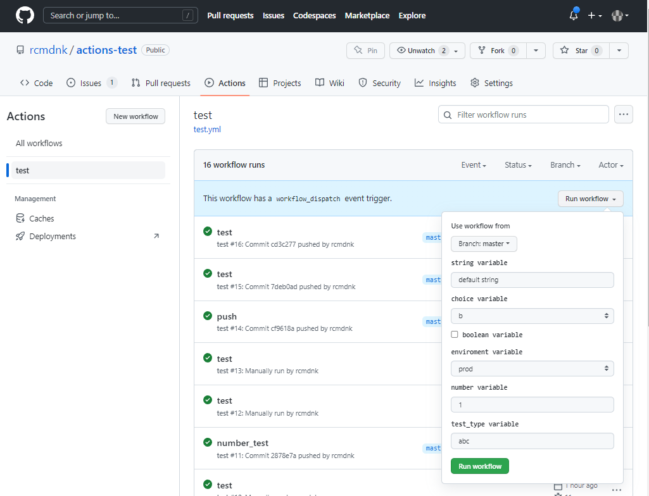Expand the Event filter dropdown
The image size is (649, 496).
point(474,164)
